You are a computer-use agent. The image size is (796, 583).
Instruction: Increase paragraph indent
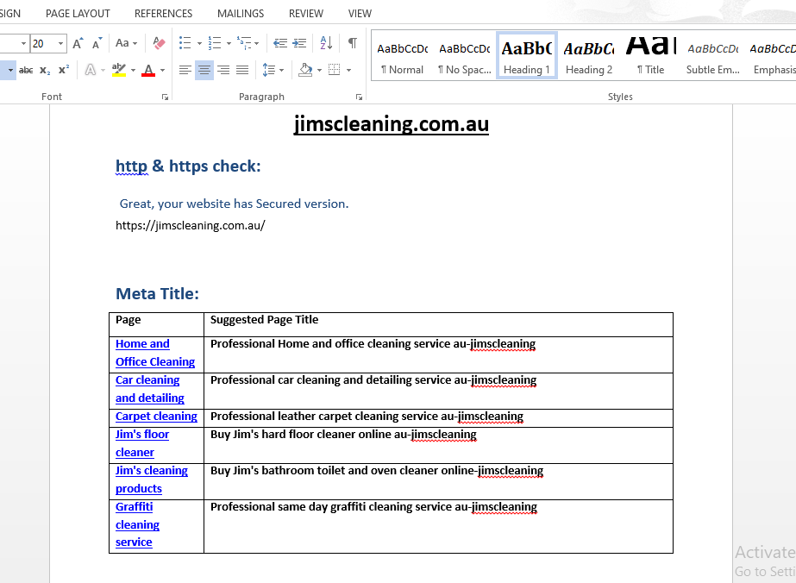coord(299,43)
